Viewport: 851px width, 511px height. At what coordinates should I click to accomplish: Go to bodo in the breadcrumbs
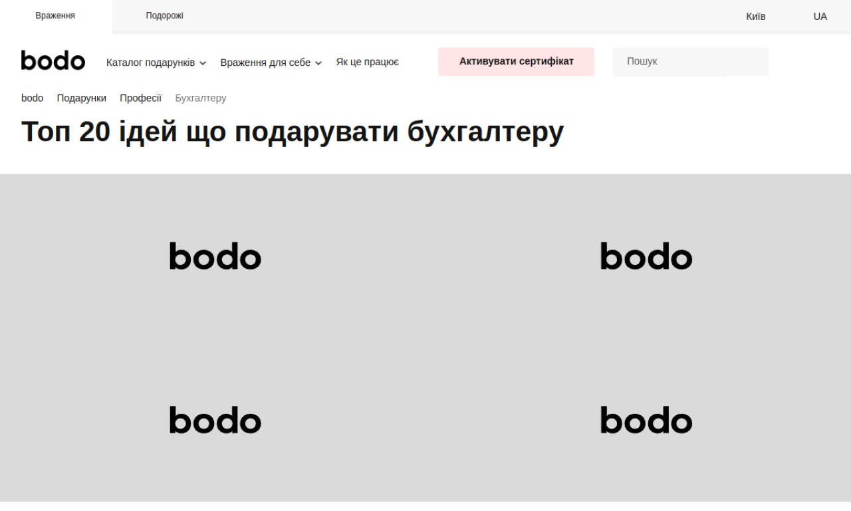tap(32, 98)
